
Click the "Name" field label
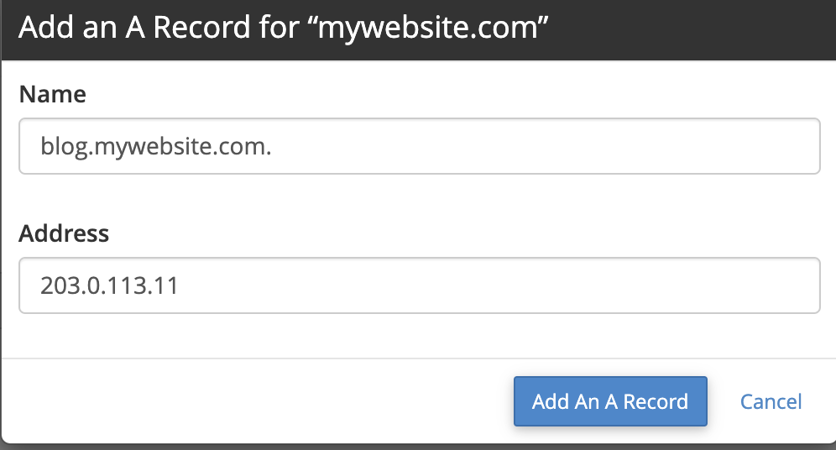tap(52, 94)
